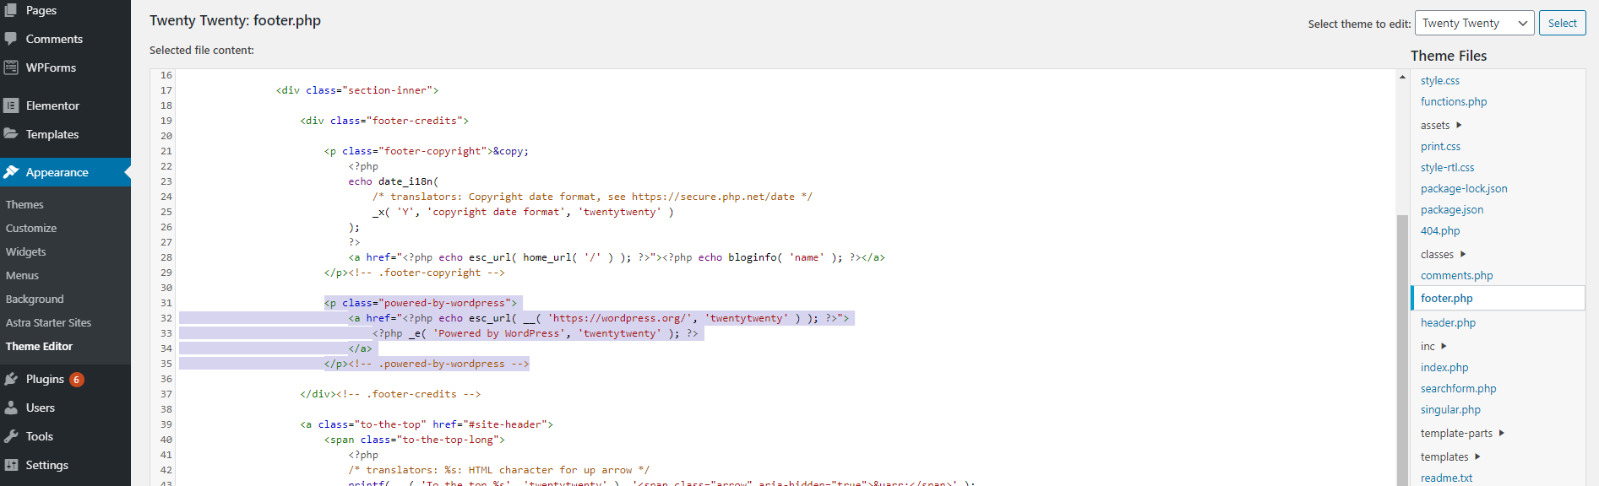Open Customize submenu item
1599x486 pixels.
[x=31, y=228]
